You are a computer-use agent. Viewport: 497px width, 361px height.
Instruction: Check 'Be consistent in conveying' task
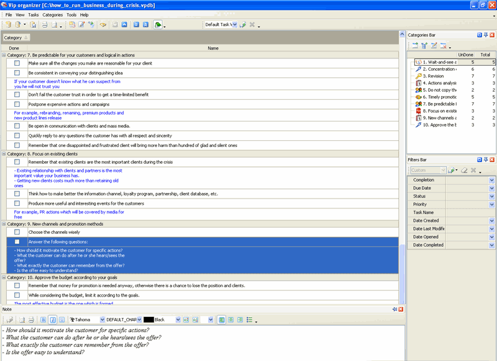coord(17,73)
